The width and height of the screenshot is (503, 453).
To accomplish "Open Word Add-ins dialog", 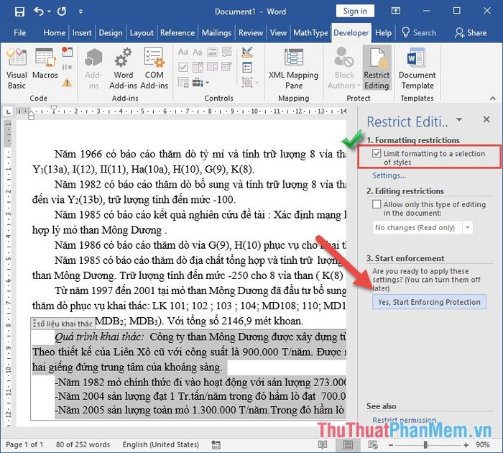I will click(123, 68).
